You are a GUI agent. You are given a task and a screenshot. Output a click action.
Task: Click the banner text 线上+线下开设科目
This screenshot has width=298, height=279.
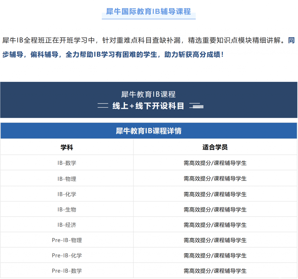click(x=148, y=106)
